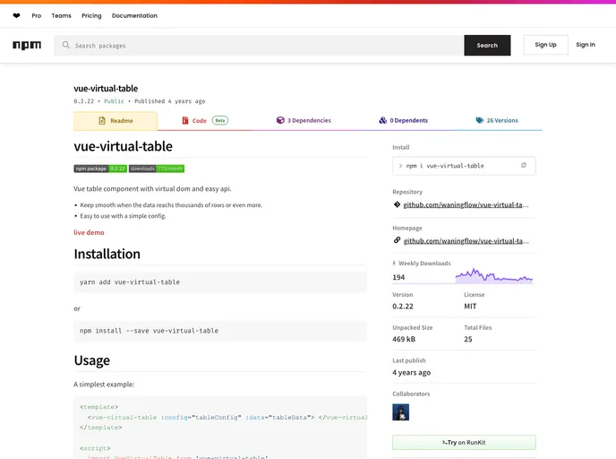Open the Homepage github link
Screen dimensions: 616x459
pos(466,241)
